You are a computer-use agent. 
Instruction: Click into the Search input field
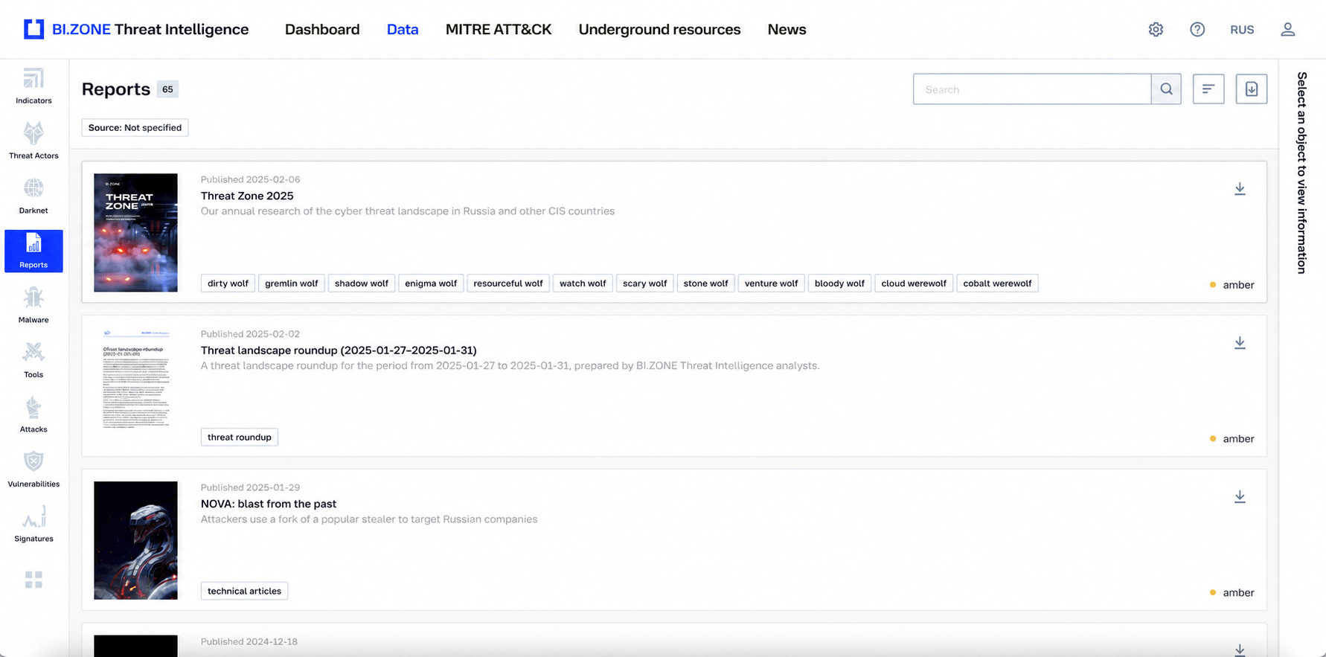click(1032, 89)
